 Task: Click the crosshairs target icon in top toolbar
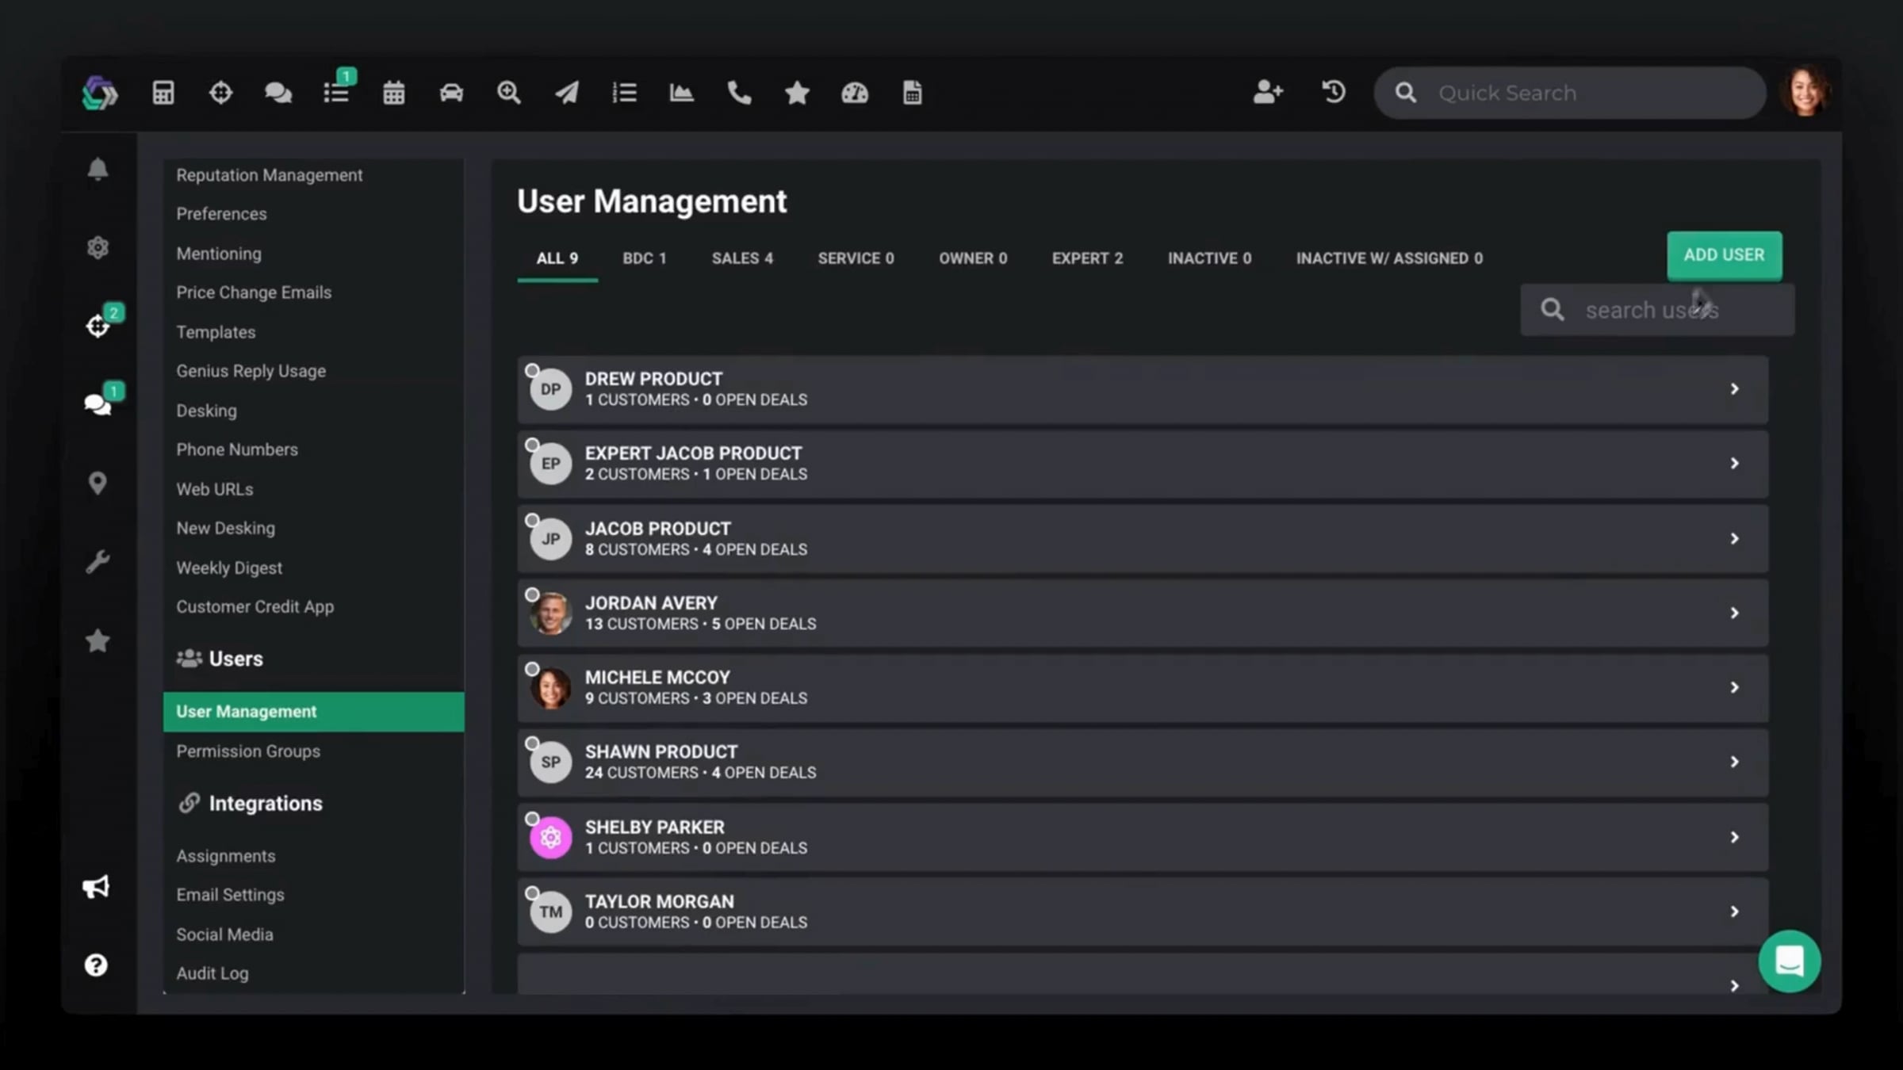click(220, 93)
